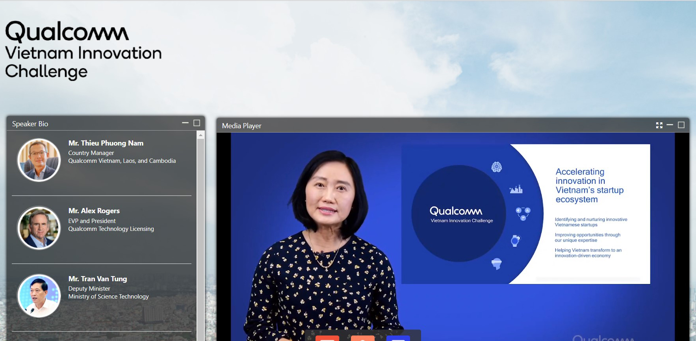Click 'Qualcomm Vietnam, Laos, and Cambodia' text
The image size is (696, 341).
pos(122,161)
